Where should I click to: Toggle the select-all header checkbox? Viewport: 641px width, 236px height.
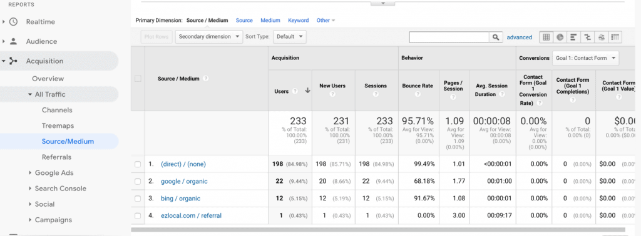tap(138, 79)
